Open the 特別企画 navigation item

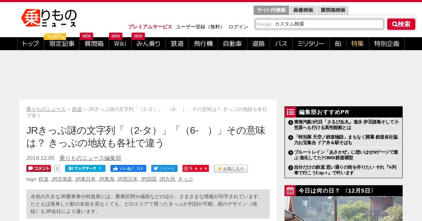[x=387, y=44]
